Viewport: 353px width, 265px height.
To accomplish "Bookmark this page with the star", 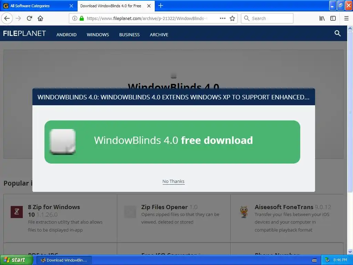I will point(232,18).
